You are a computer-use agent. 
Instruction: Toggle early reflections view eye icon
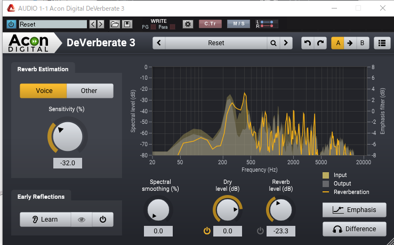(x=82, y=219)
